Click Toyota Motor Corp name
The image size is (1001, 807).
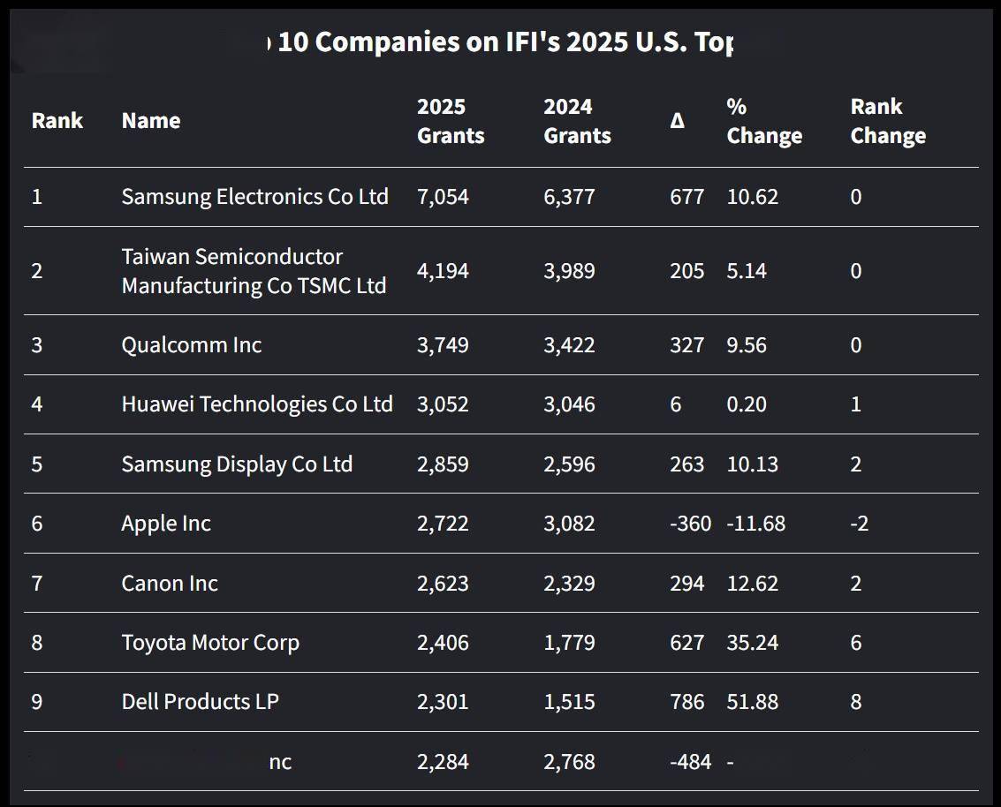[x=210, y=643]
